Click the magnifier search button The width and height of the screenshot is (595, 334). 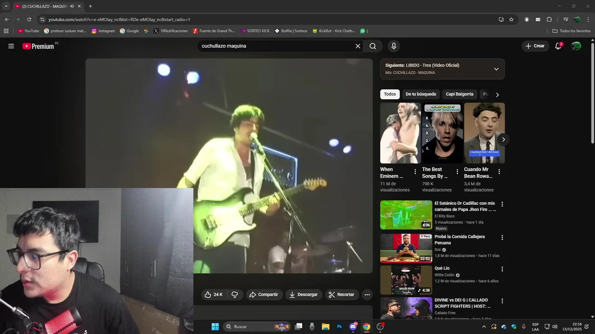click(x=373, y=46)
